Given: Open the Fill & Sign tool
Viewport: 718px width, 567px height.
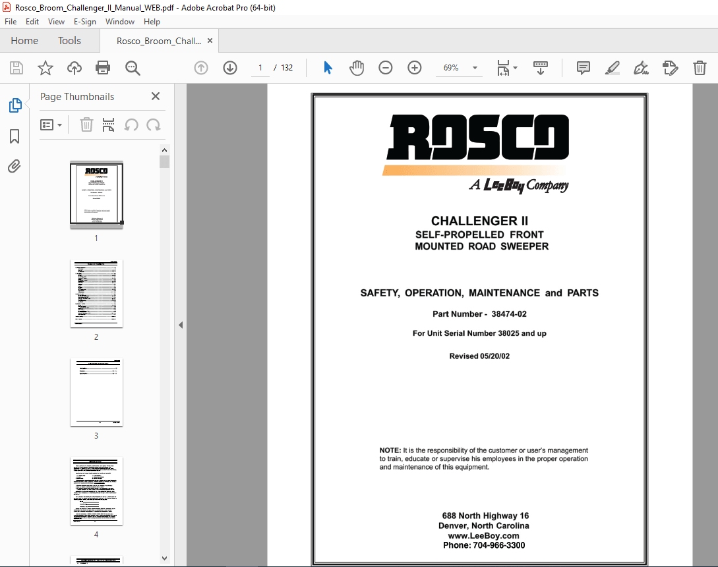Looking at the screenshot, I should click(x=641, y=67).
